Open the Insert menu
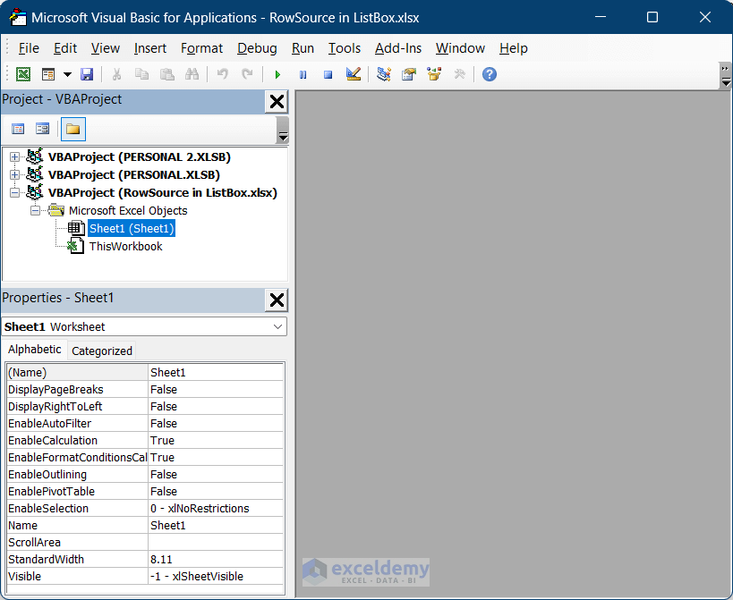Viewport: 733px width, 600px height. pos(150,48)
